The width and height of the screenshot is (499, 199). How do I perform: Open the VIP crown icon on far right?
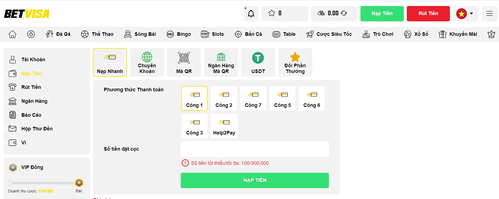point(491,34)
